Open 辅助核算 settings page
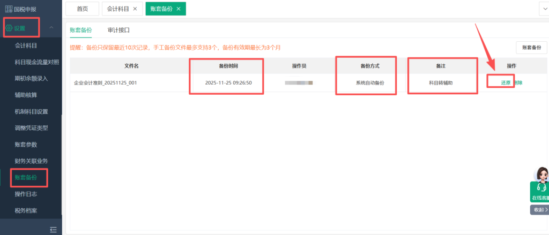 click(26, 95)
